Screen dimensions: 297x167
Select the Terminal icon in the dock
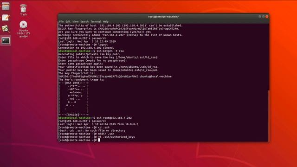[6, 40]
